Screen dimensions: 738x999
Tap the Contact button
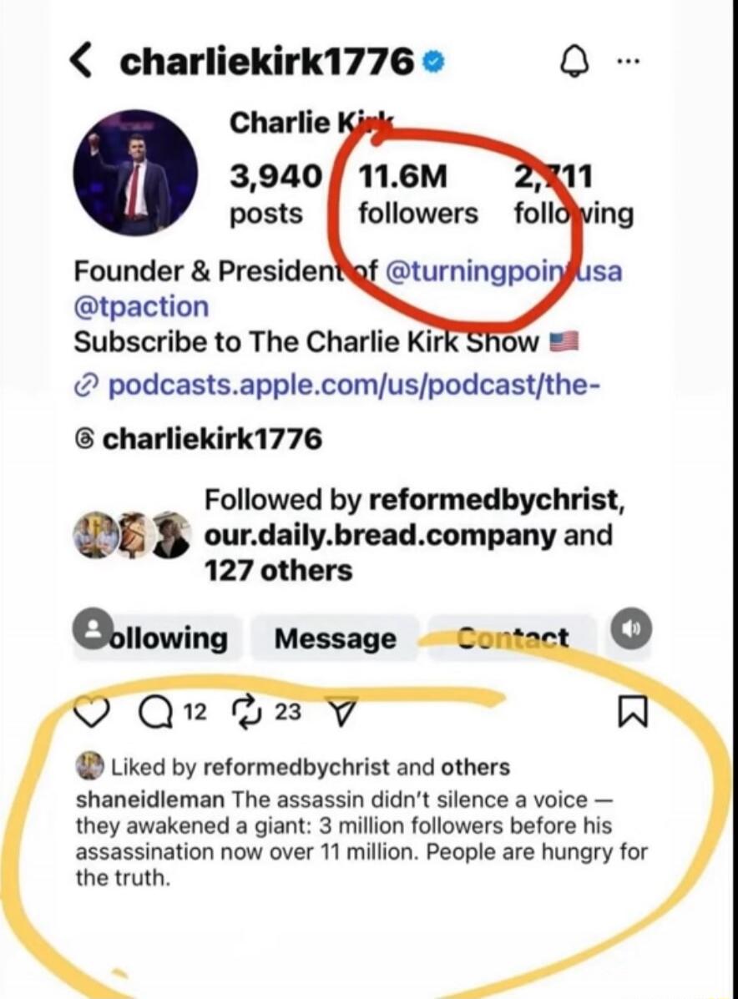513,638
